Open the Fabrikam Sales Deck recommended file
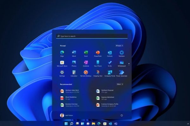The width and height of the screenshot is (190, 126). [x=70, y=91]
